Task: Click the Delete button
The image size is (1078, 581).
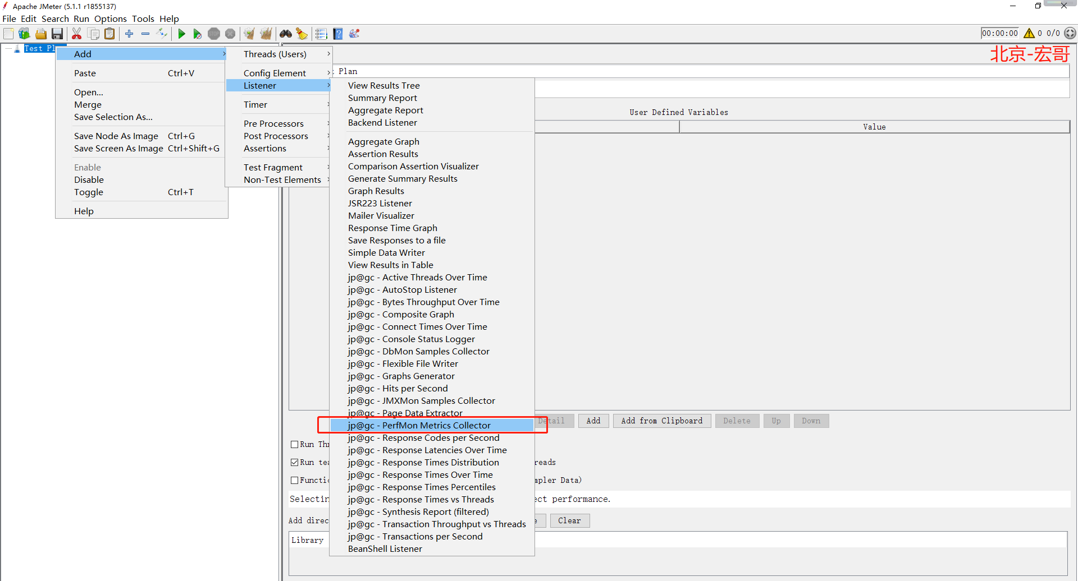Action: pyautogui.click(x=737, y=421)
